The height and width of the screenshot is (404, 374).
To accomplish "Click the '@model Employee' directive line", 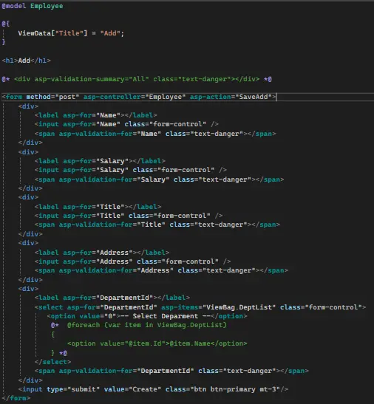I will (x=33, y=6).
